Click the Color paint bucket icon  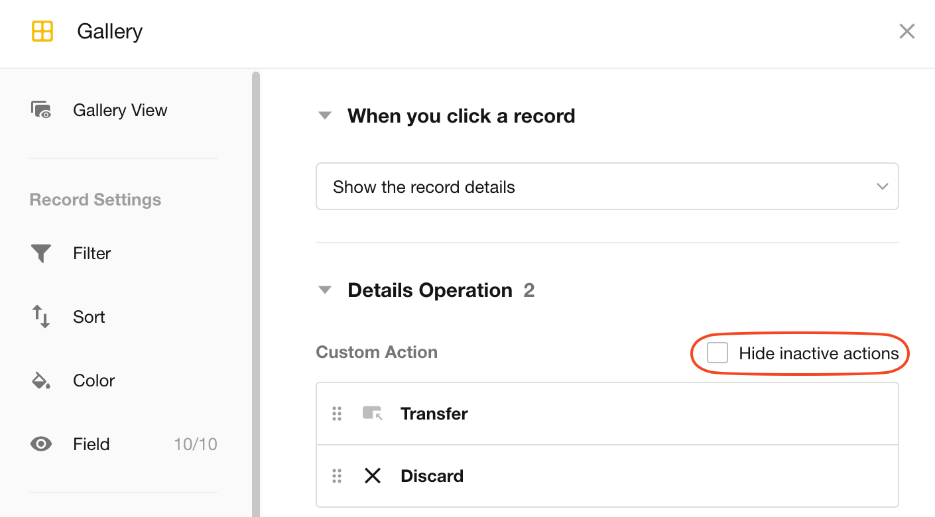(x=41, y=380)
